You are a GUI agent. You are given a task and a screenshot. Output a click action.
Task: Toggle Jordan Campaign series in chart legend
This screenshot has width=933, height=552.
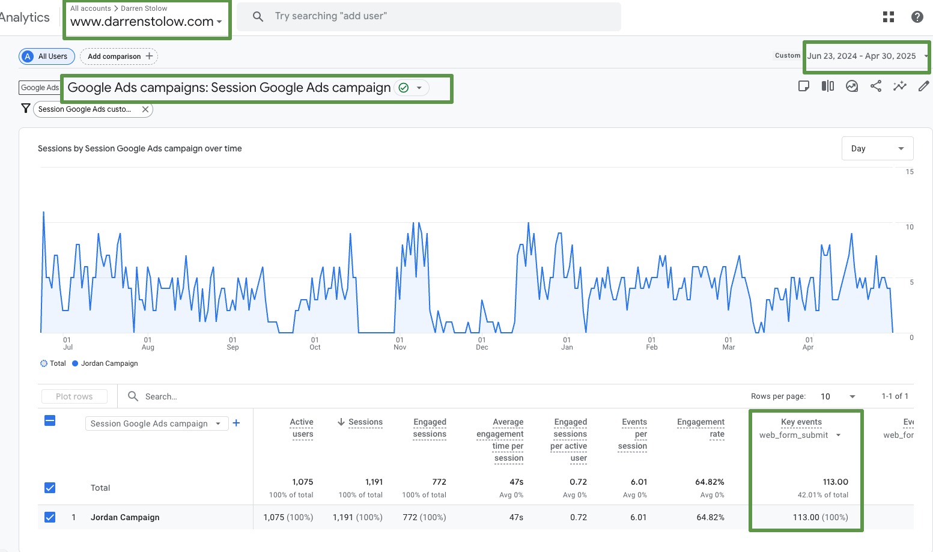point(105,363)
